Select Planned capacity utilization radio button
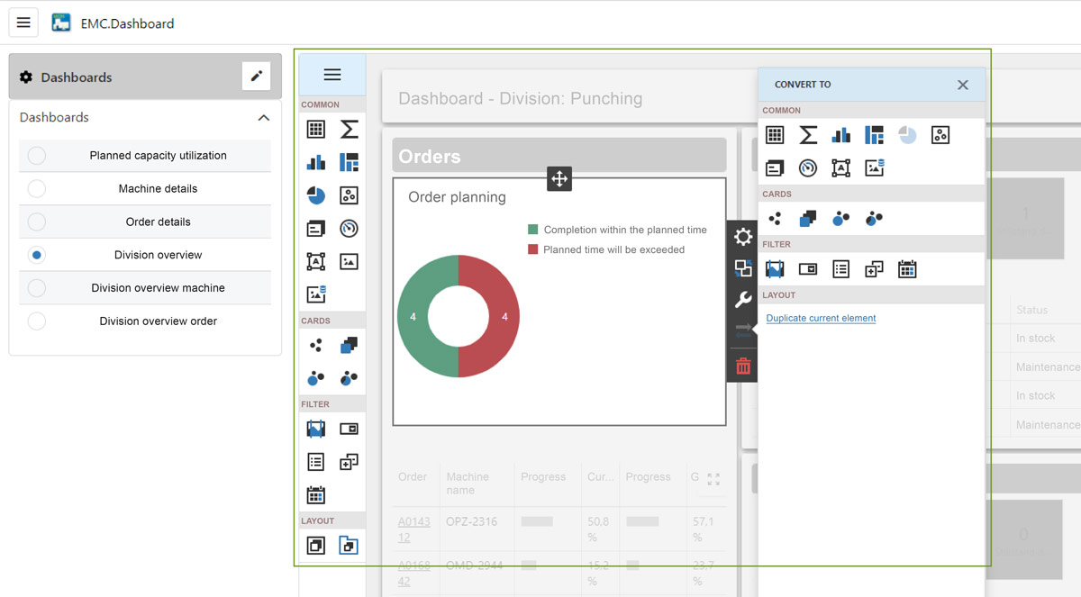The image size is (1081, 597). point(37,156)
